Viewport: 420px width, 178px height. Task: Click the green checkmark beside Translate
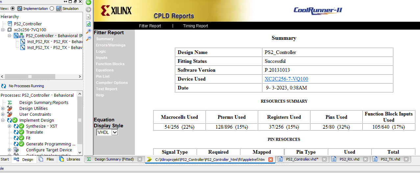coord(21,132)
